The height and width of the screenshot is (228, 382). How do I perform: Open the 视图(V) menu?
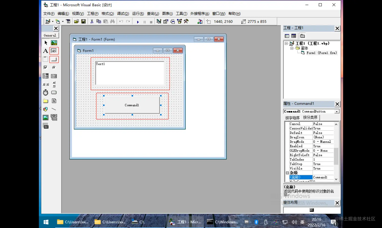click(x=78, y=14)
